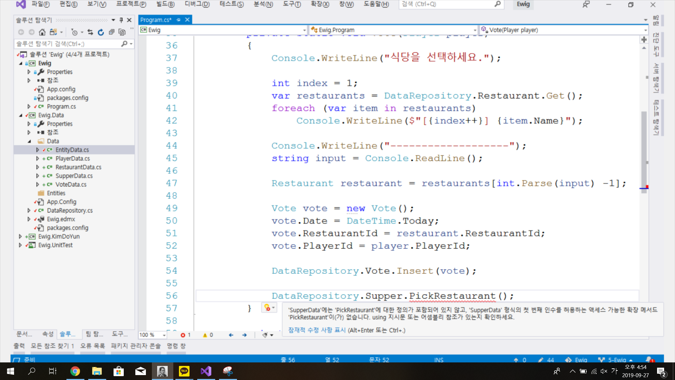Click the red error count icon below editor
This screenshot has width=675, height=380.
(183, 335)
